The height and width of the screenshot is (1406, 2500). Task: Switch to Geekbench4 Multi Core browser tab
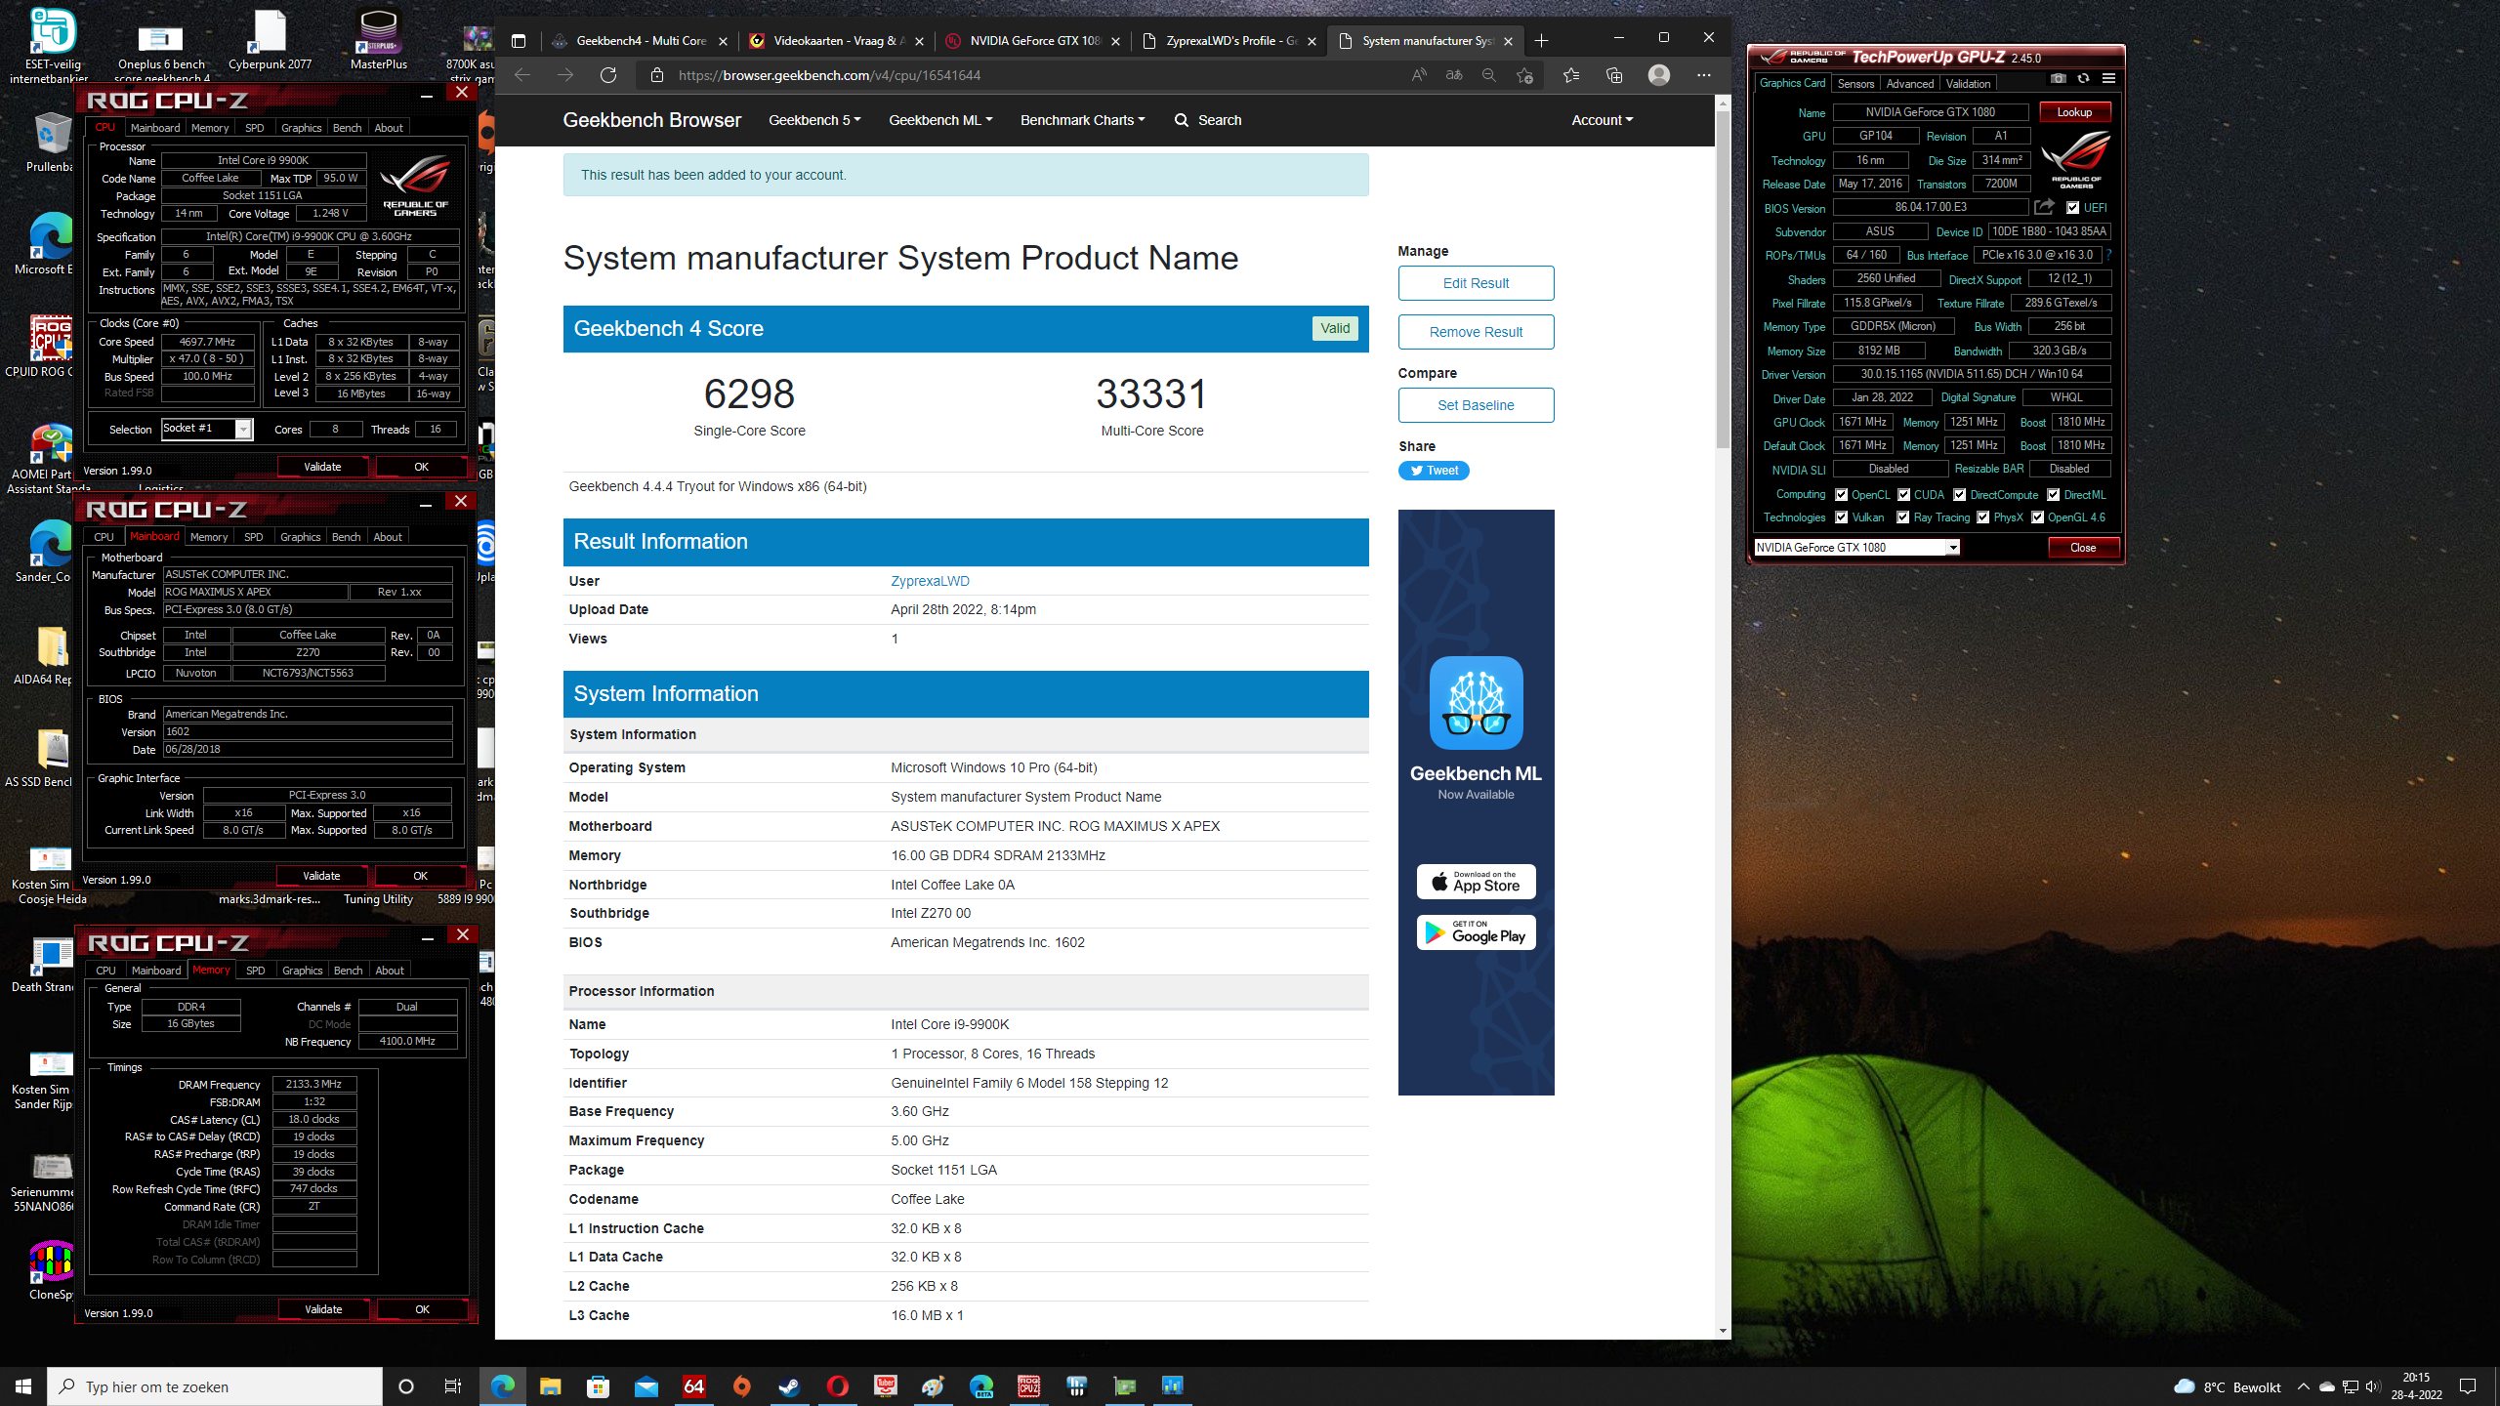640,41
